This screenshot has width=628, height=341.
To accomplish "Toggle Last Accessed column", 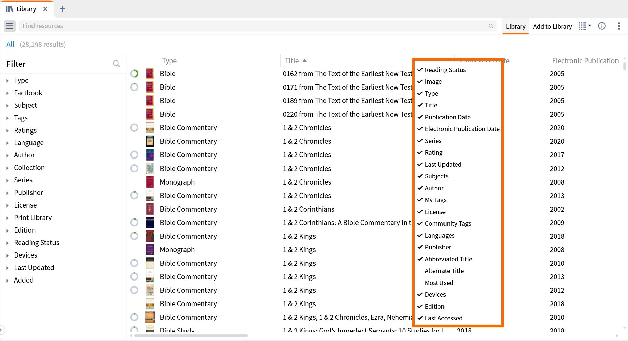I will pyautogui.click(x=440, y=318).
